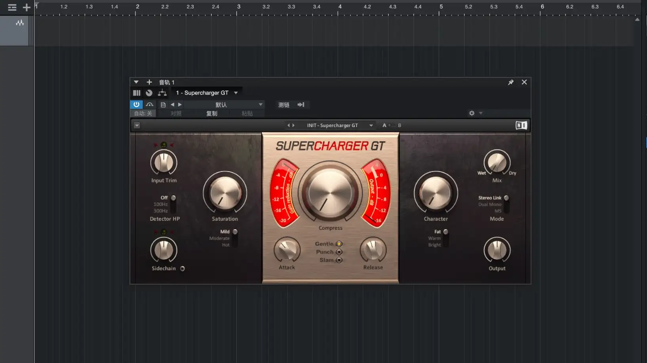Turn the Compress knob on Supercharger GT

point(330,193)
